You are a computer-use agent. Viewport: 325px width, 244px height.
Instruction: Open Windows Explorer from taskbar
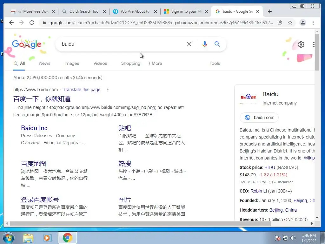point(28,238)
